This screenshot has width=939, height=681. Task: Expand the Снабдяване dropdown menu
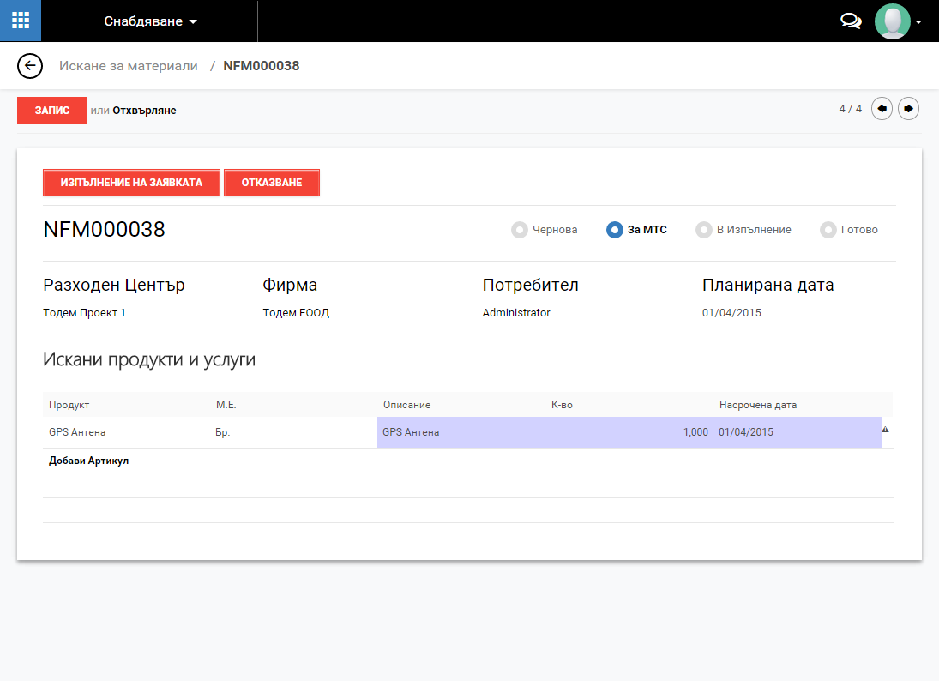pyautogui.click(x=151, y=21)
